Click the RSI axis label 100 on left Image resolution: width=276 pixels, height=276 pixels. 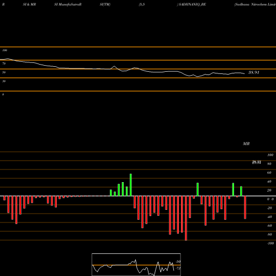click(x=4, y=50)
